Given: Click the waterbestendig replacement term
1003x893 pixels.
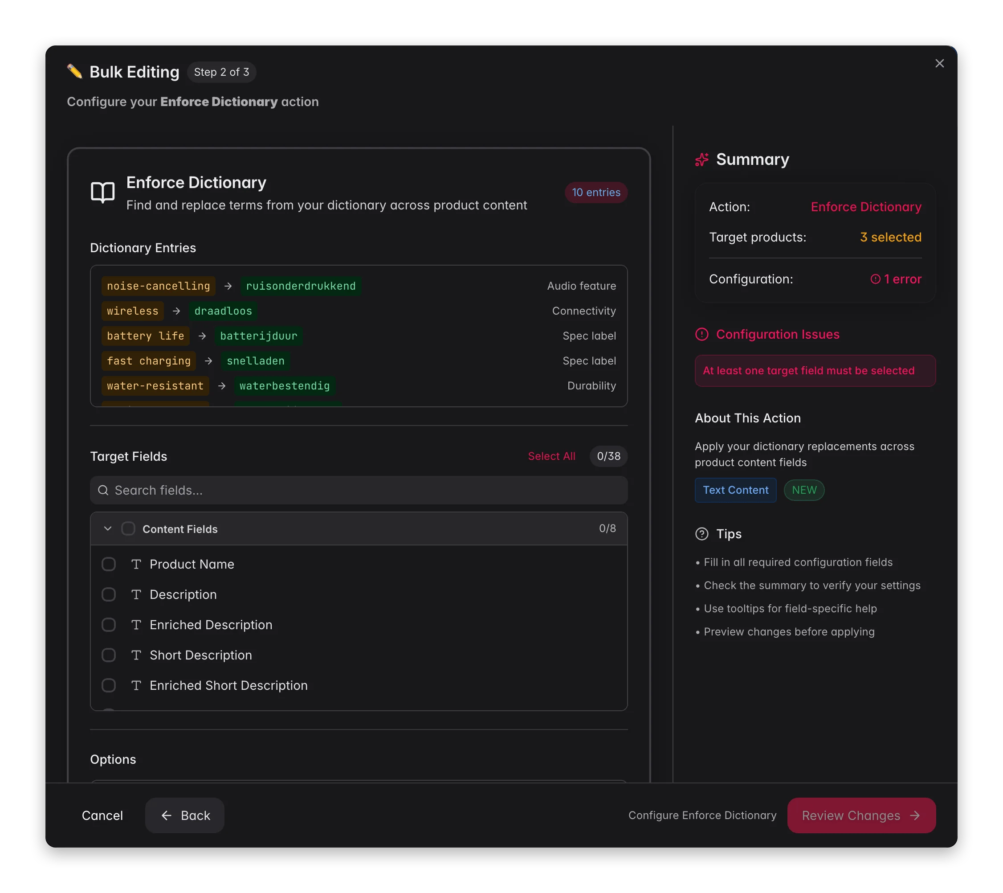Looking at the screenshot, I should [x=285, y=386].
